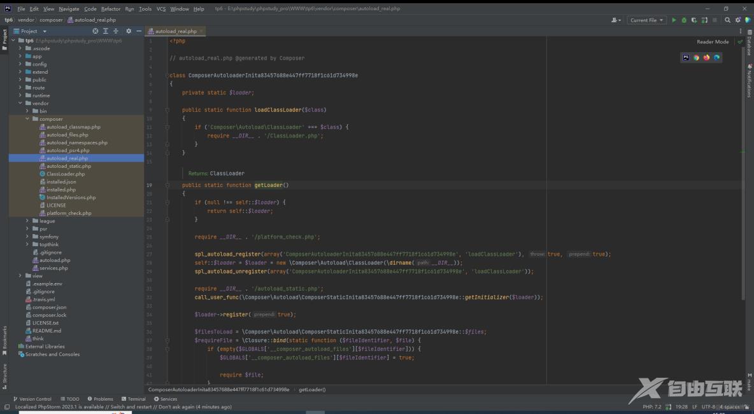Screen dimensions: 754x414
Task: Open IDE settings gear in top toolbar
Action: click(737, 20)
